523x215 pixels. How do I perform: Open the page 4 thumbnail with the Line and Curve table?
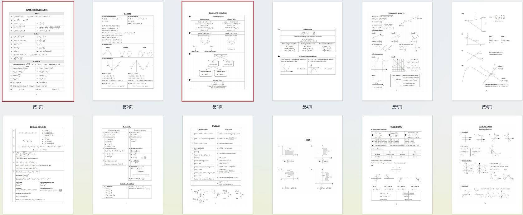click(308, 51)
